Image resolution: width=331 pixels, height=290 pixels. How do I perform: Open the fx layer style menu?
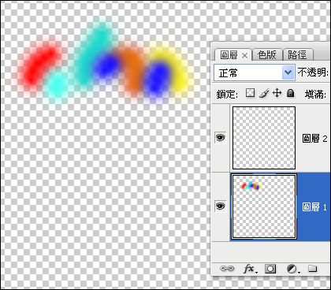pos(251,269)
